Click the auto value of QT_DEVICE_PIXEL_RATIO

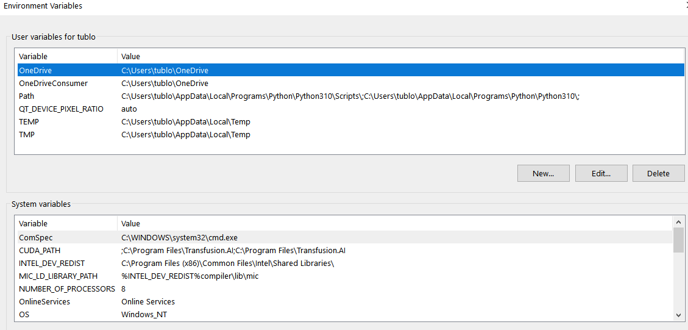tap(129, 109)
